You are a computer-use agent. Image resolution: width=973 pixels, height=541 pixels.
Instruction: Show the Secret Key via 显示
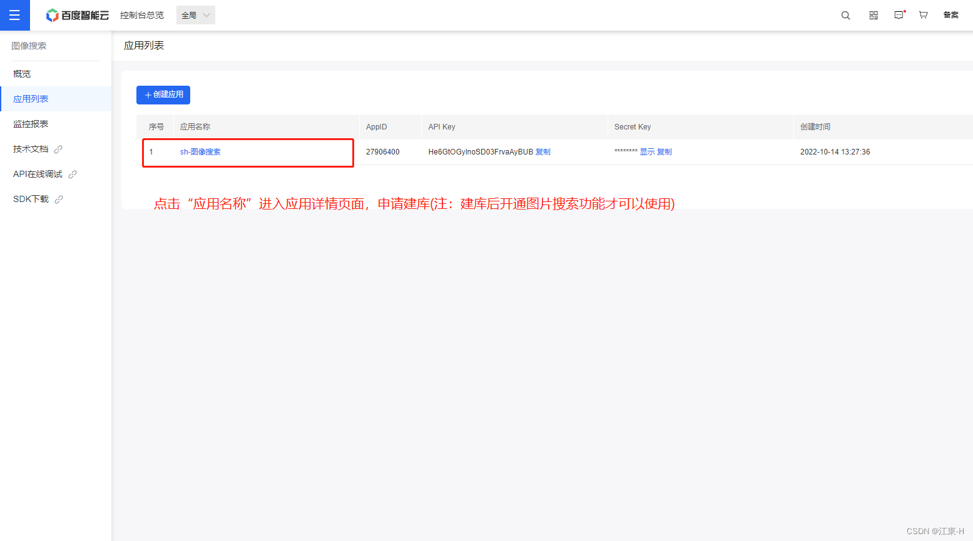[x=647, y=152]
